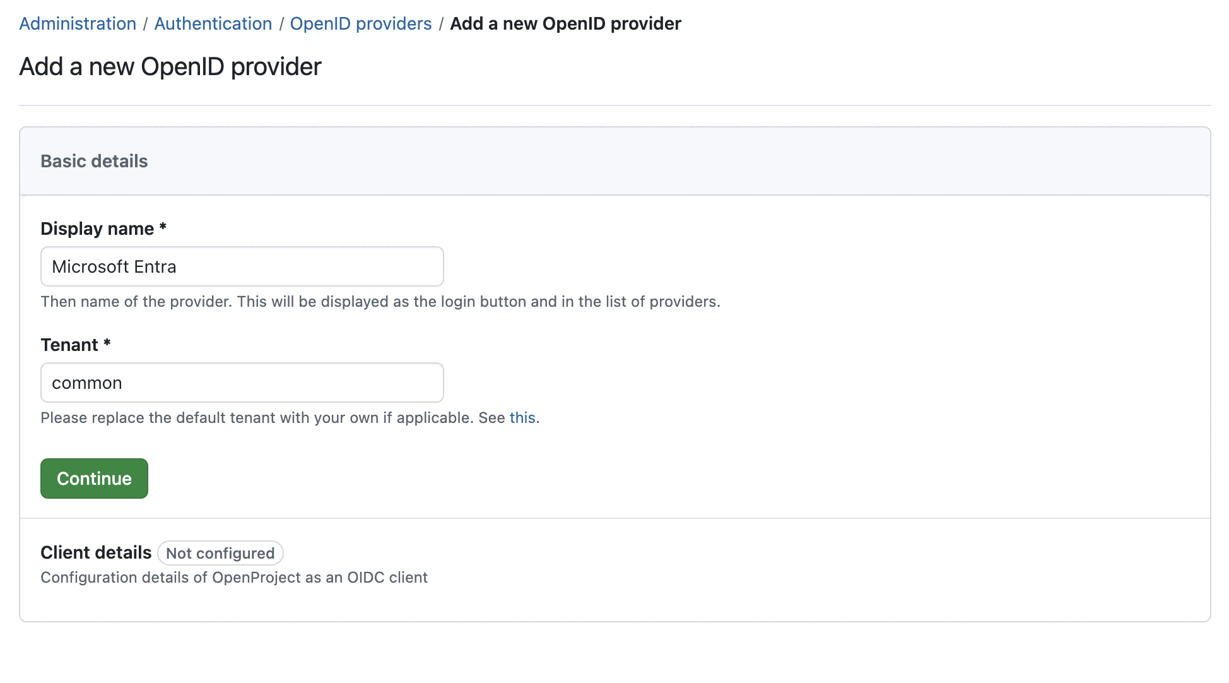
Task: Open the "this" help link about tenants
Action: [522, 417]
